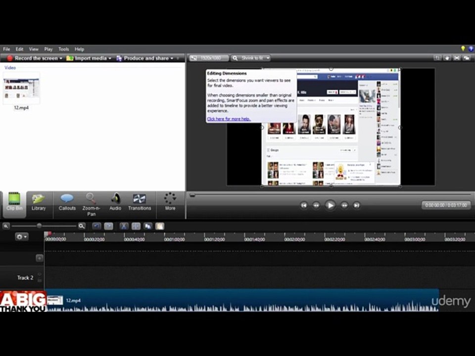Click the yellow light bulb tips icon

(x=463, y=48)
